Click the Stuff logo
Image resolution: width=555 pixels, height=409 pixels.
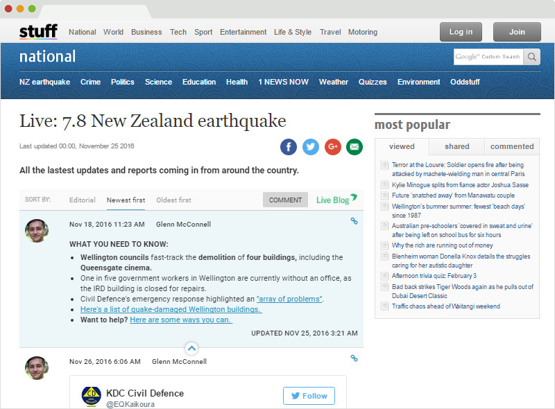(38, 32)
